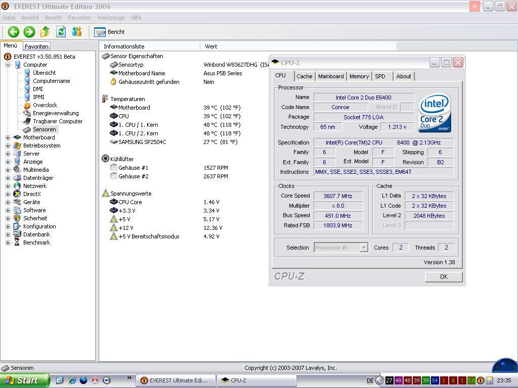Viewport: 518px width, 388px height.
Task: Select Energieverwaltung in the sidebar tree
Action: tap(55, 113)
